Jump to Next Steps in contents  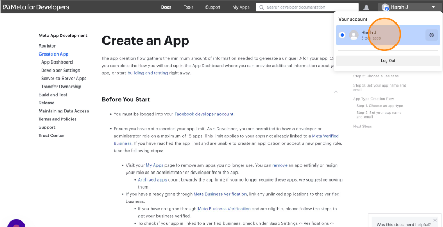[362, 126]
